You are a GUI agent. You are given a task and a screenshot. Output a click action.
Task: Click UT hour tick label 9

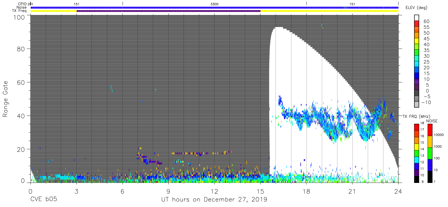(169, 191)
